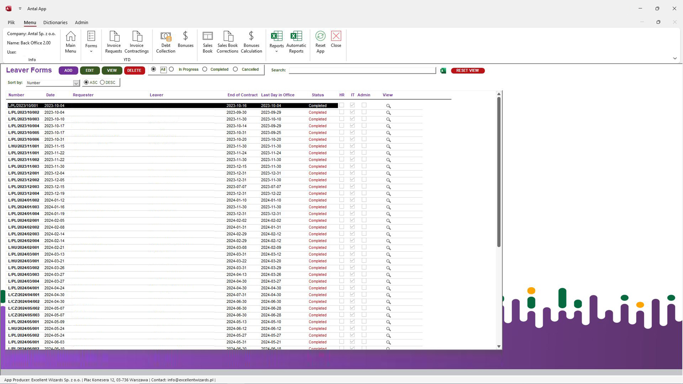The height and width of the screenshot is (384, 683).
Task: Switch sort order to DESC
Action: coord(102,82)
